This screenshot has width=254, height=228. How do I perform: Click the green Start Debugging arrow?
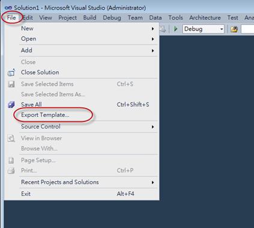(x=175, y=29)
